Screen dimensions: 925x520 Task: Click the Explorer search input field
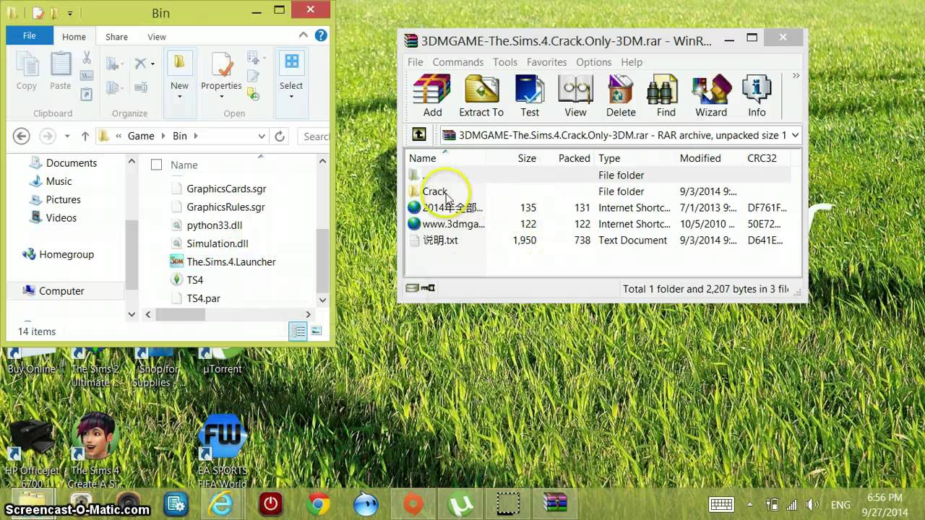[x=314, y=136]
